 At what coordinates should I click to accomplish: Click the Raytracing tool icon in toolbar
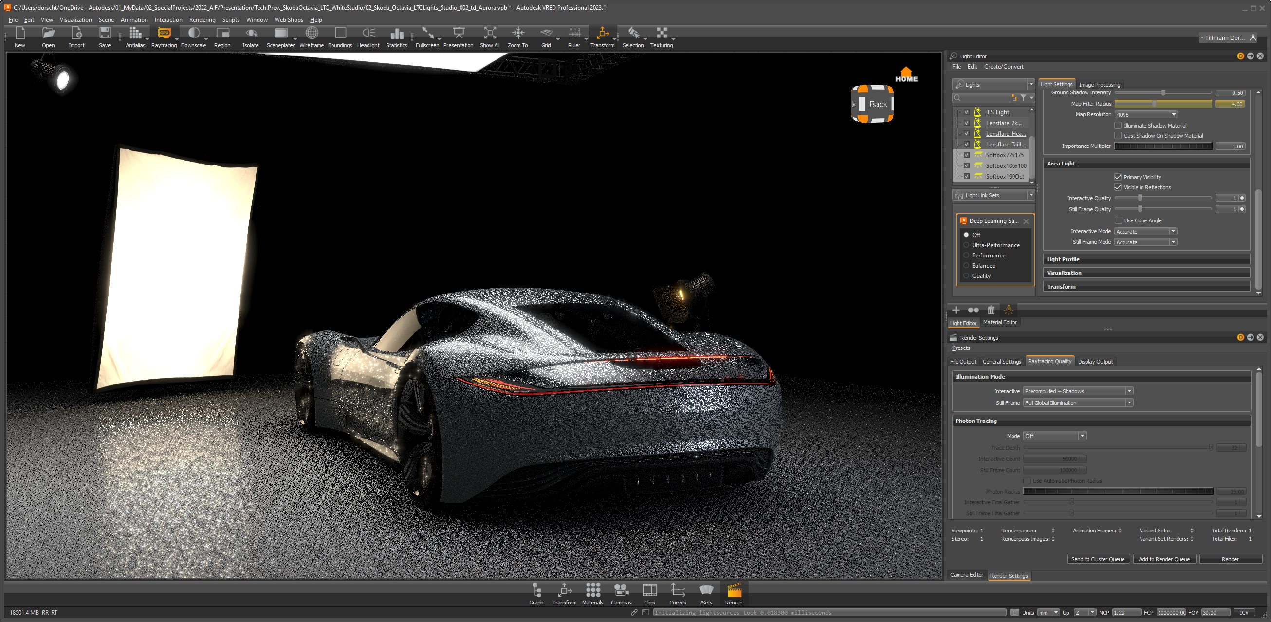click(162, 34)
